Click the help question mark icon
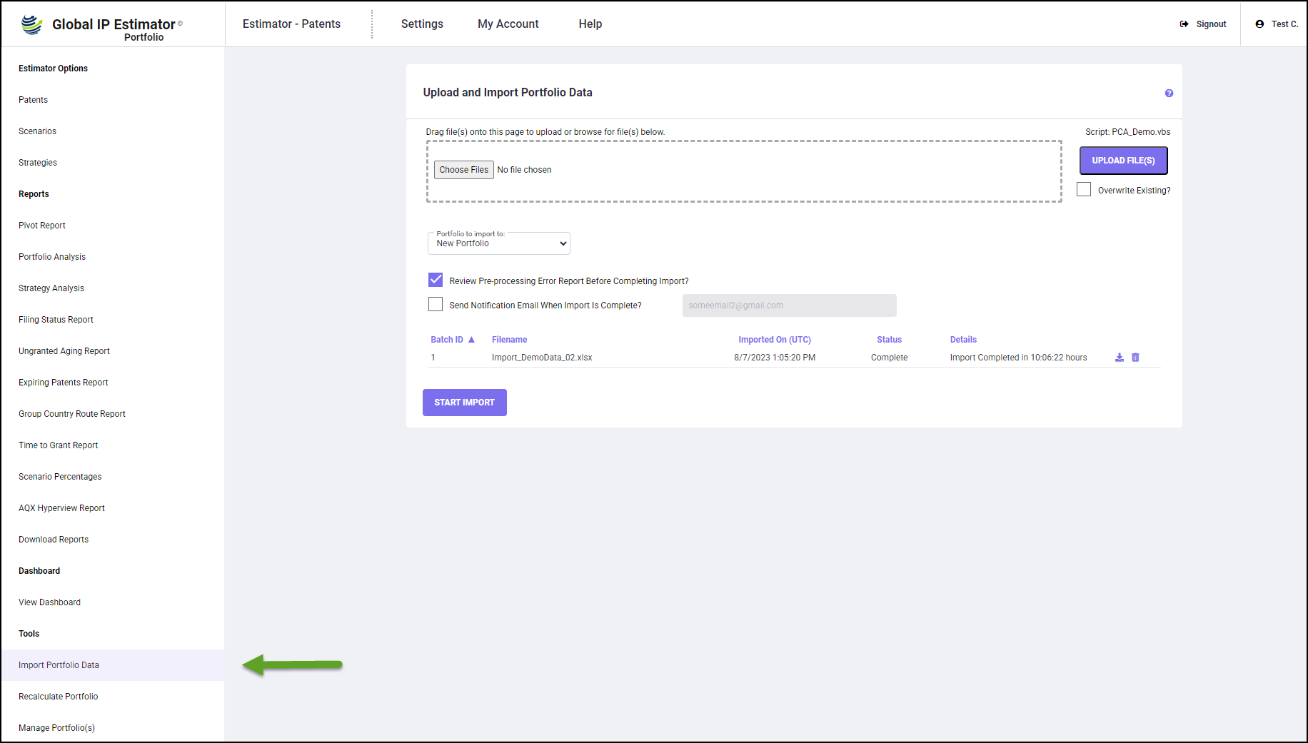Viewport: 1308px width, 743px height. [x=1169, y=93]
